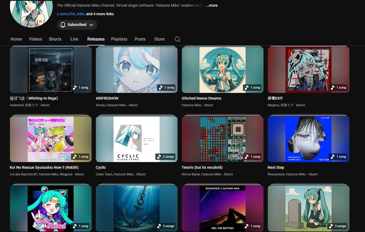The height and width of the screenshot is (232, 365).
Task: Click the '1 song' badge on Next Step
Action: click(338, 156)
